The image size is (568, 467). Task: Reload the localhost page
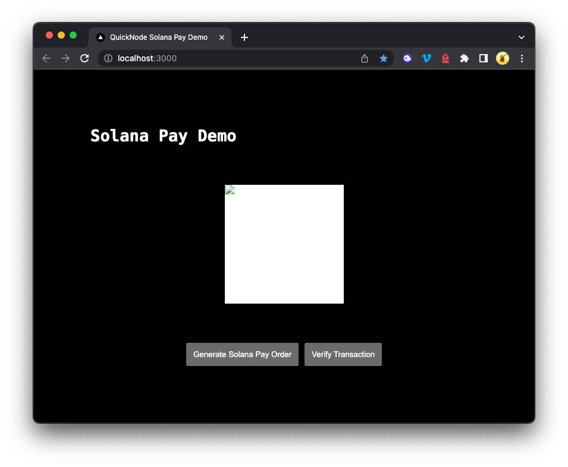pos(84,58)
